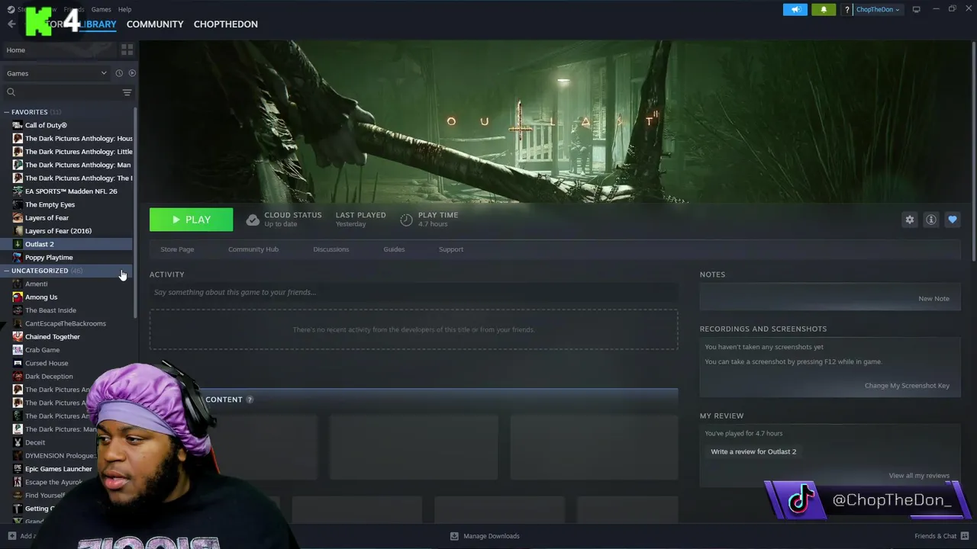Click the help question mark icon
Image resolution: width=977 pixels, height=549 pixels.
pos(846,9)
